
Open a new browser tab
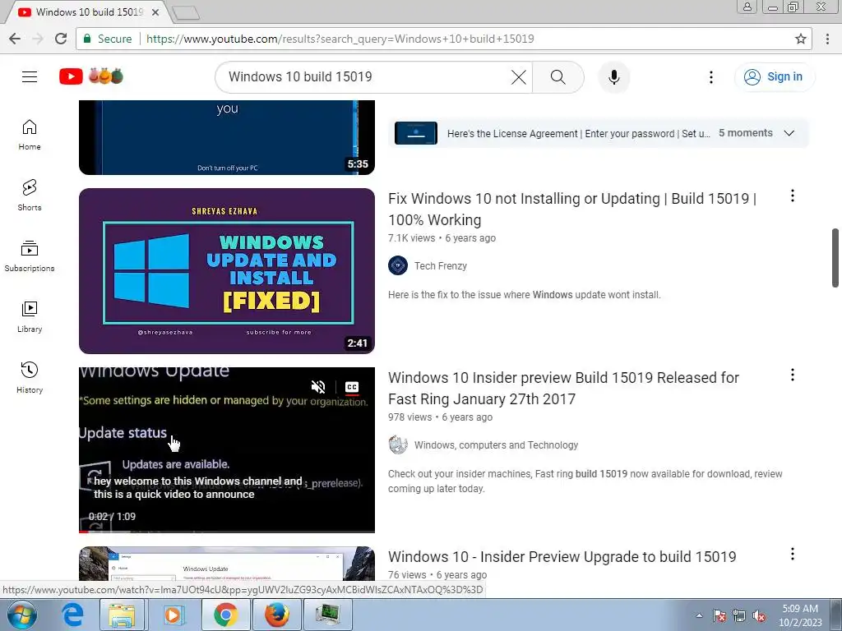tap(187, 13)
